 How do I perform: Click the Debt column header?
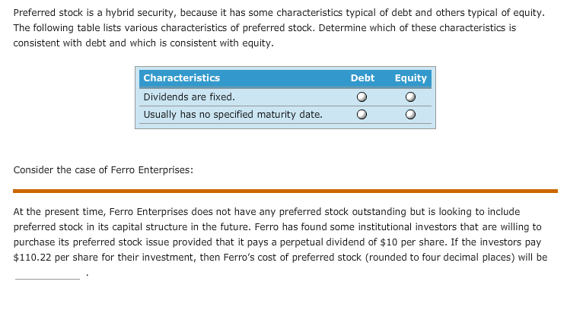362,78
